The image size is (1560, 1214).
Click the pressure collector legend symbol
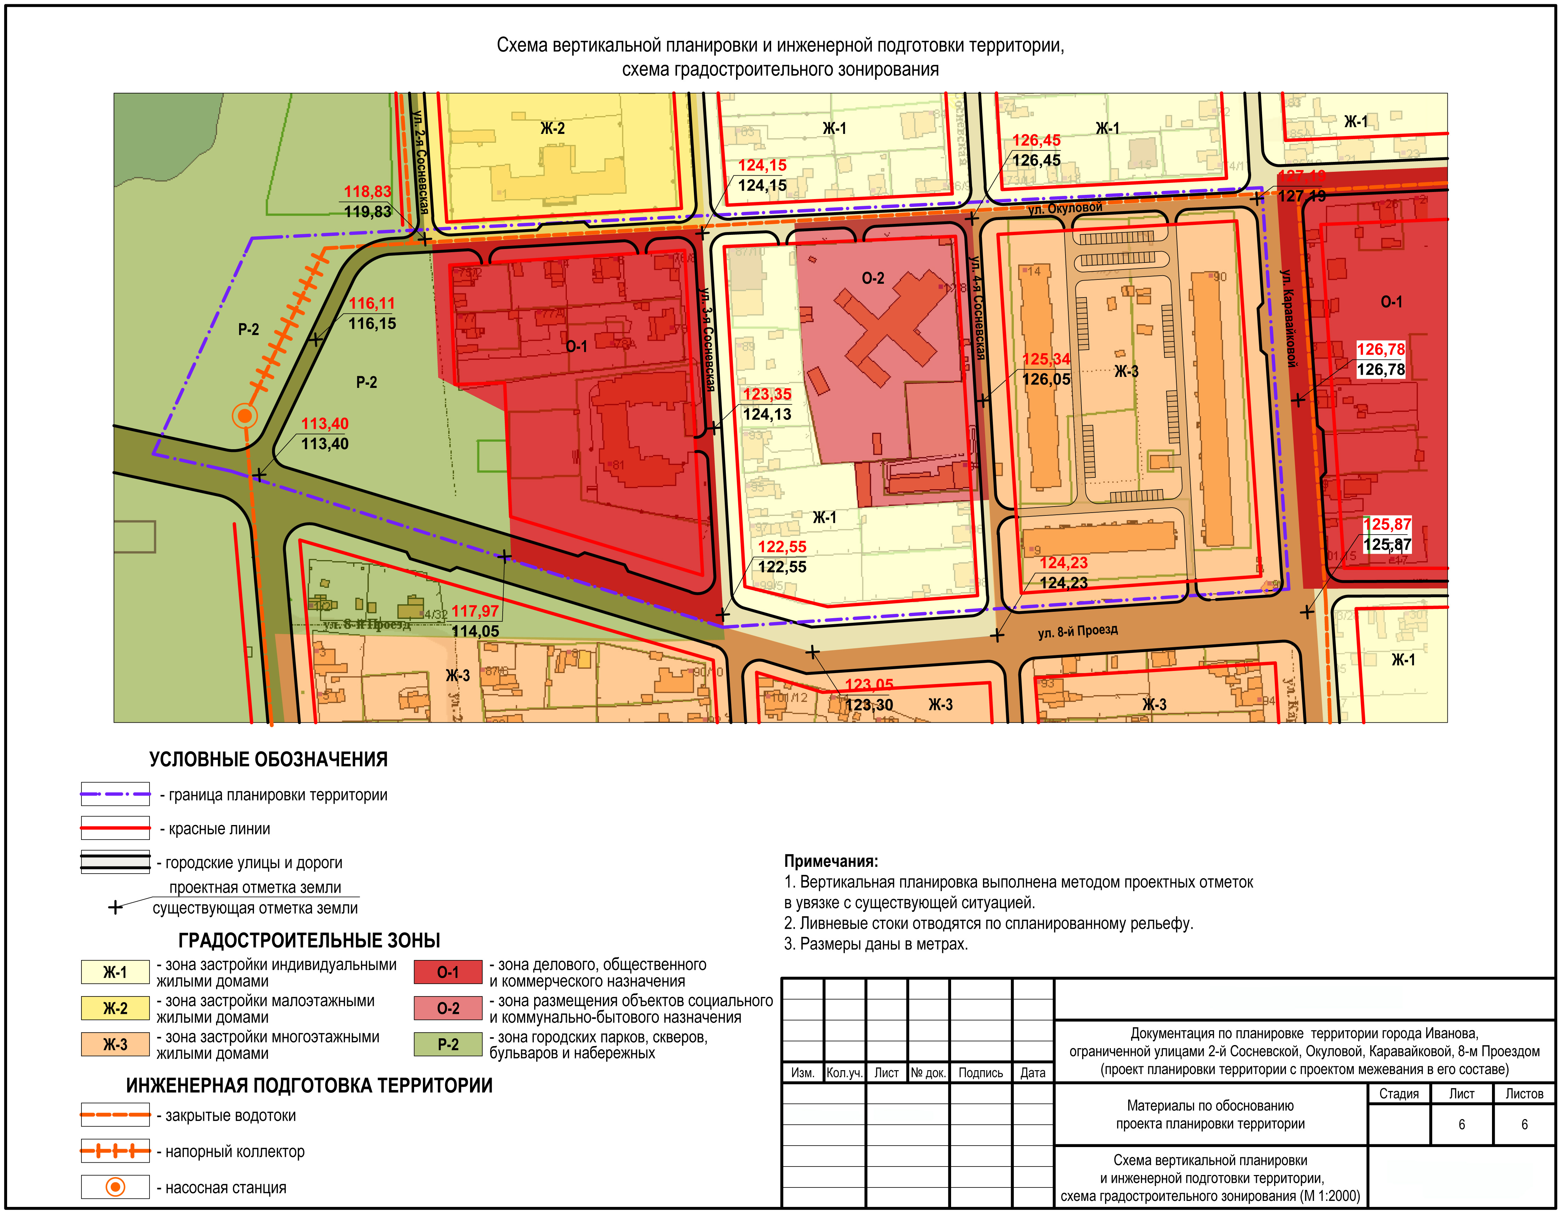click(115, 1151)
